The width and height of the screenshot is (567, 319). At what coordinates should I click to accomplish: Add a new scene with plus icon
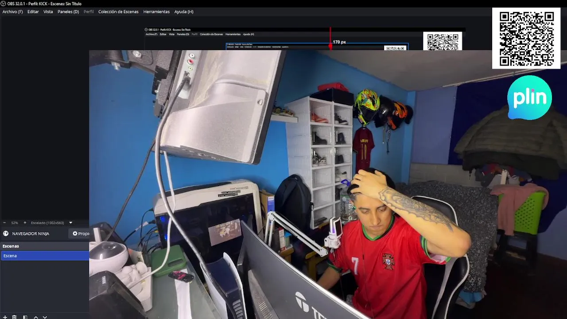tap(5, 317)
